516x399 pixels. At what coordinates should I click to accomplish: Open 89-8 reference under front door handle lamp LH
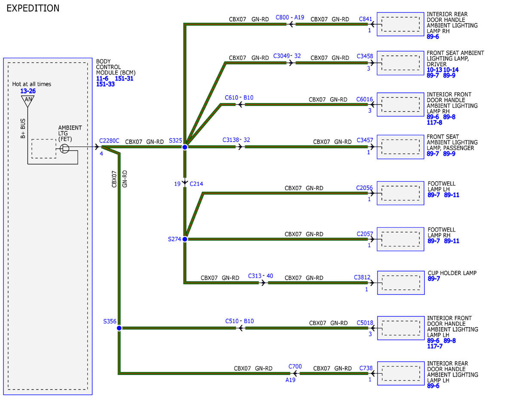pos(449,340)
